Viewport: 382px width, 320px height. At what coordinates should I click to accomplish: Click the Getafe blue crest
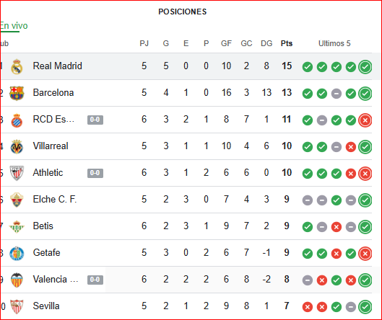[17, 254]
